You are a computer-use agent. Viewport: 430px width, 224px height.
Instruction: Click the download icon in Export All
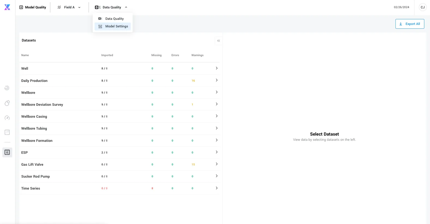tap(401, 24)
